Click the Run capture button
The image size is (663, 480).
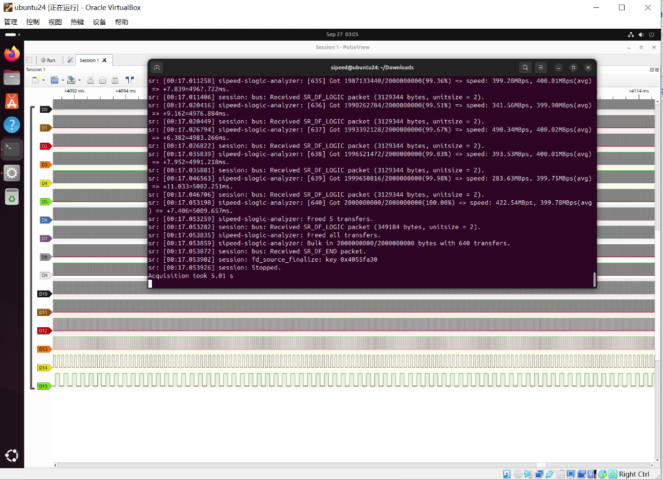pos(48,60)
